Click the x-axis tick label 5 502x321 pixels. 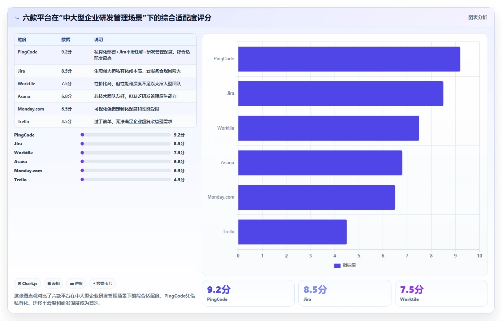tap(359, 256)
